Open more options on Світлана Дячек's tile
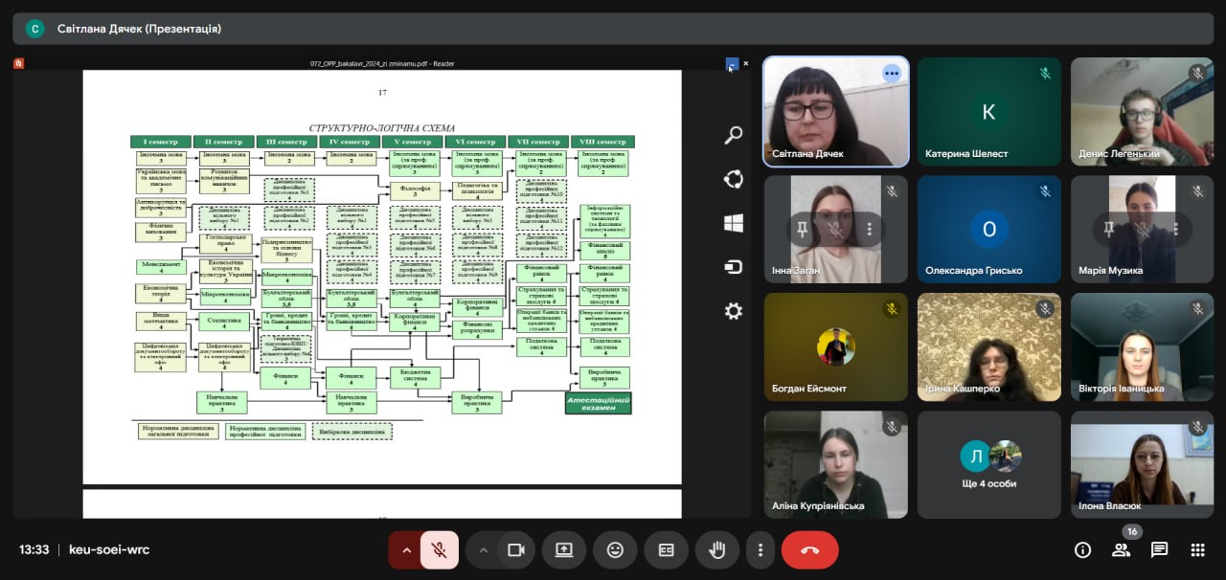This screenshot has width=1226, height=580. point(892,74)
